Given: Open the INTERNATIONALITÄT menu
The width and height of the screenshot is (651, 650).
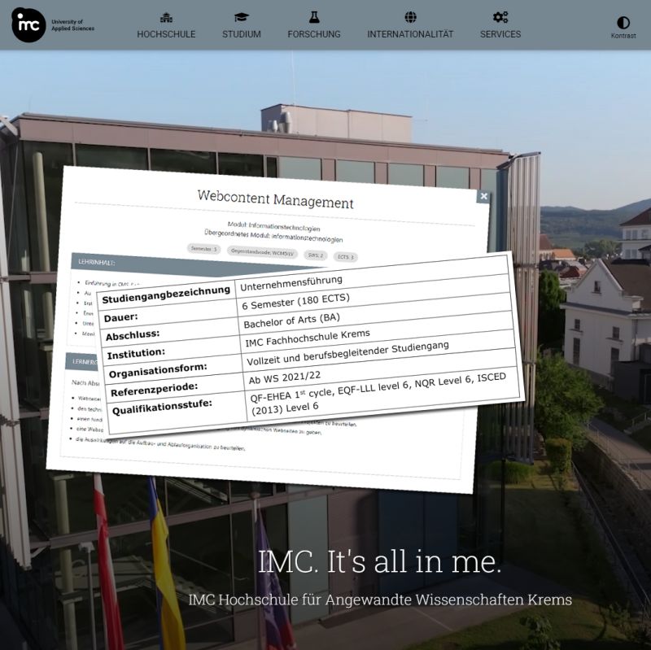Looking at the screenshot, I should coord(410,34).
